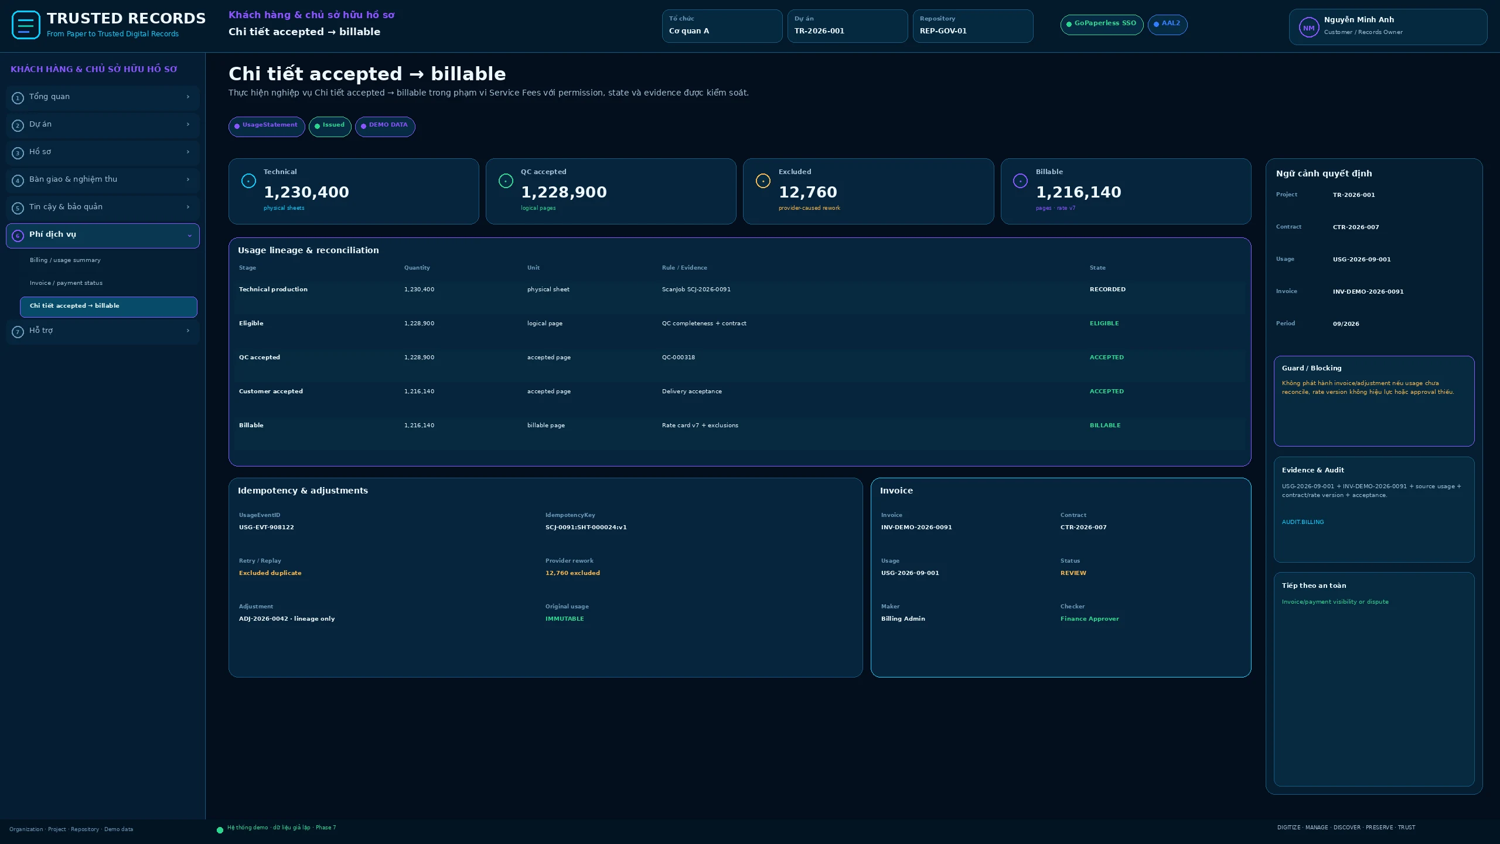
Task: Click Finance Approver checker value
Action: tap(1090, 619)
